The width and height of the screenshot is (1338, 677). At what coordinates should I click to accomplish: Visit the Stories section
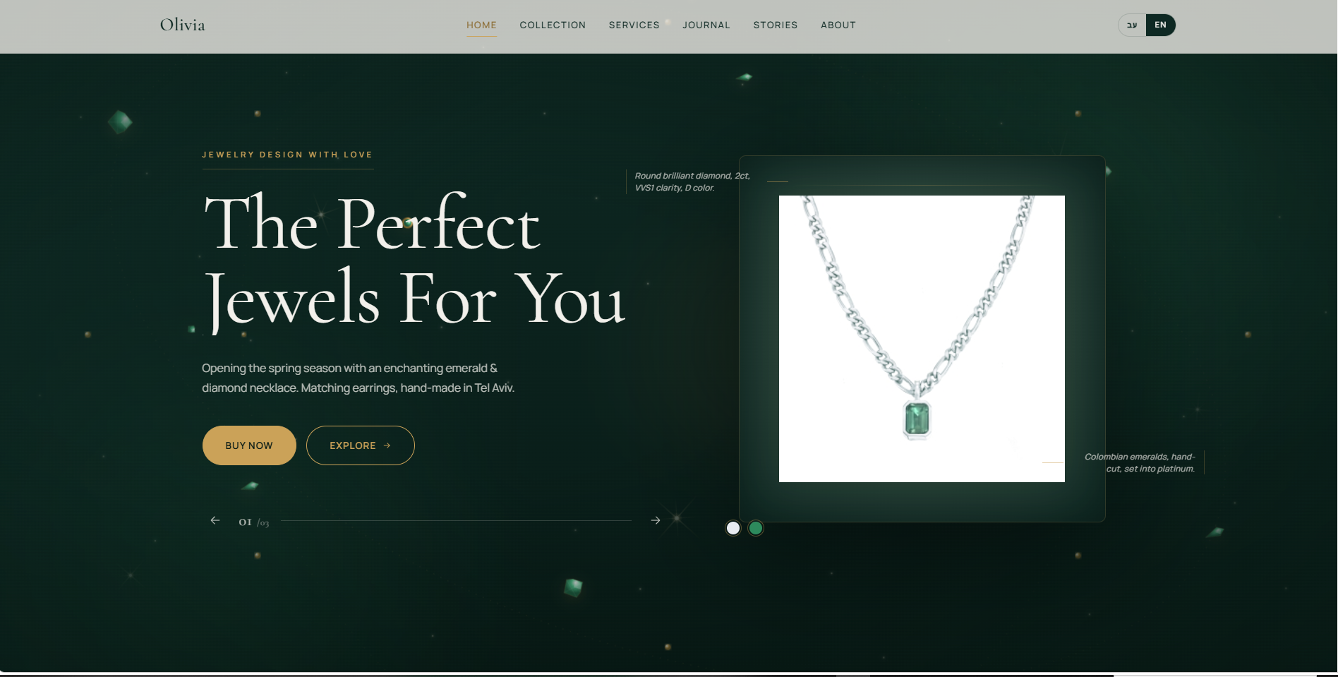pyautogui.click(x=776, y=25)
